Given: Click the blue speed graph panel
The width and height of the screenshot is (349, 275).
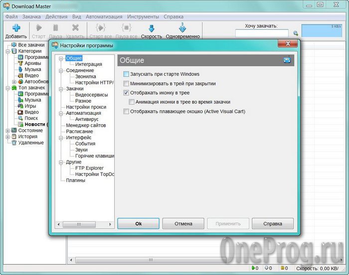Looking at the screenshot, I should point(322,30).
